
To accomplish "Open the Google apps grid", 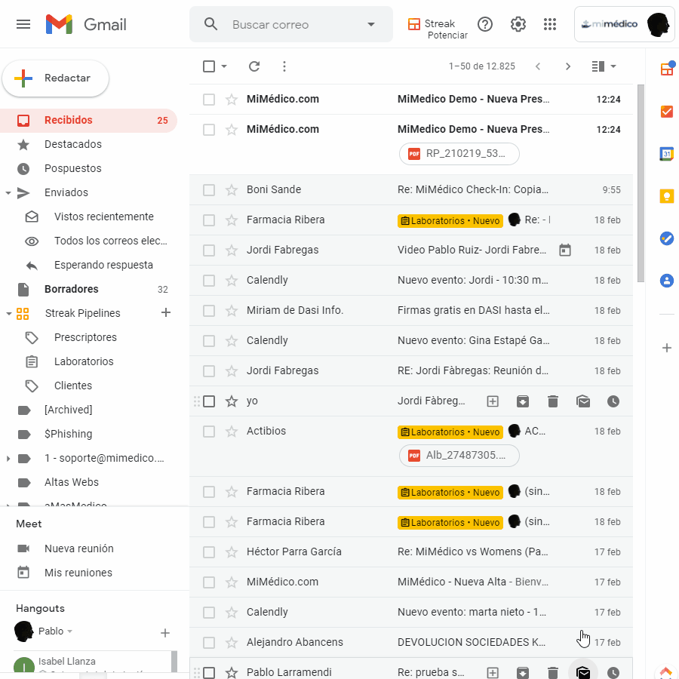I will (550, 24).
